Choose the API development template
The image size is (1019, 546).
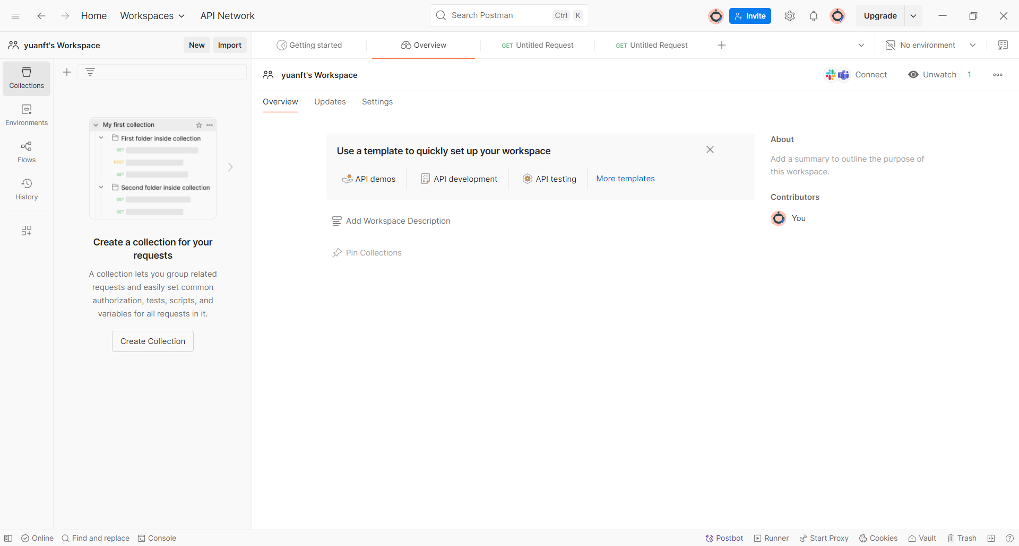459,179
